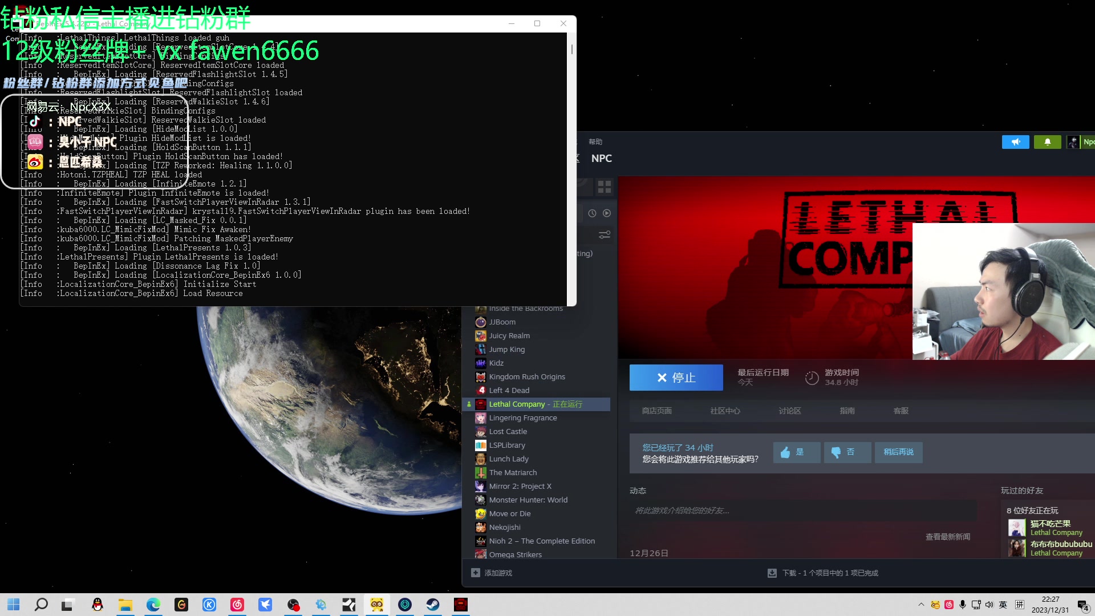
Task: Open the NPC profile tab in Steam header
Action: click(x=601, y=159)
